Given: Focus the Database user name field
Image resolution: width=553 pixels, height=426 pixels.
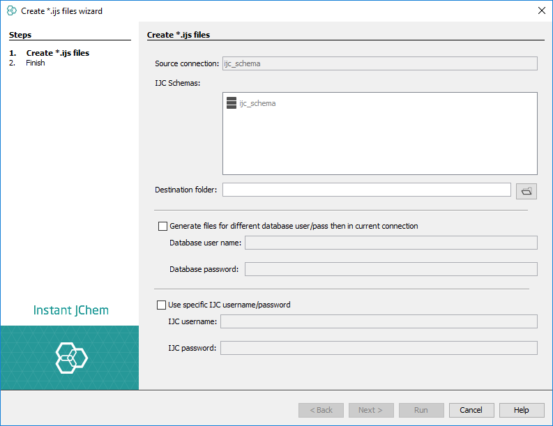Looking at the screenshot, I should (x=391, y=243).
